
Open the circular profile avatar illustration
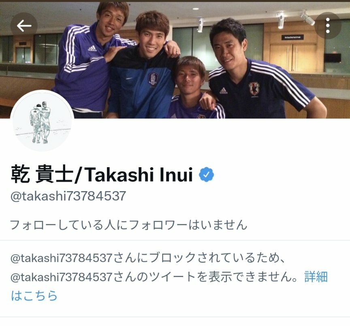pyautogui.click(x=42, y=121)
